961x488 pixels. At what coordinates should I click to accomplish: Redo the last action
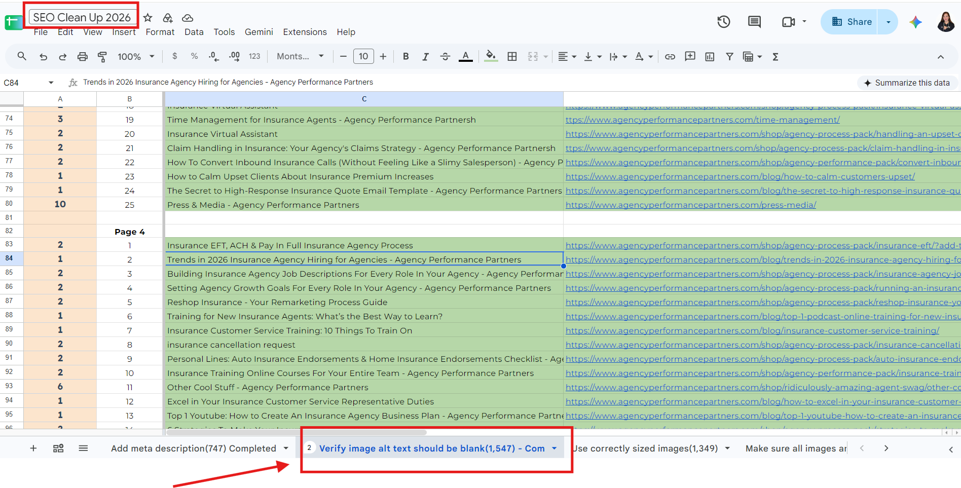(x=63, y=57)
